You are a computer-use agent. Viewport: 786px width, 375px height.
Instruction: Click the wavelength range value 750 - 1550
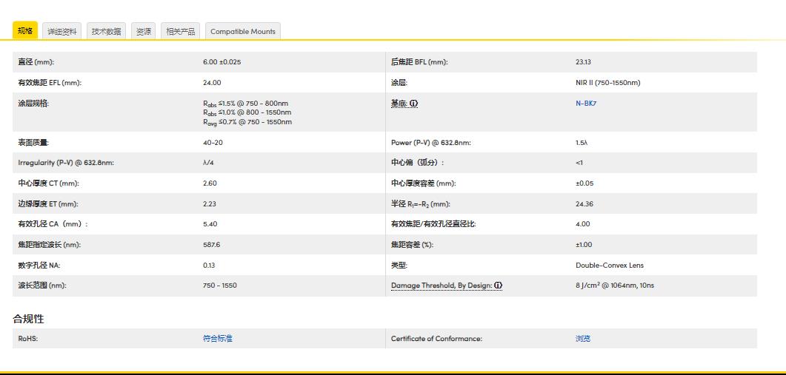[x=219, y=286]
